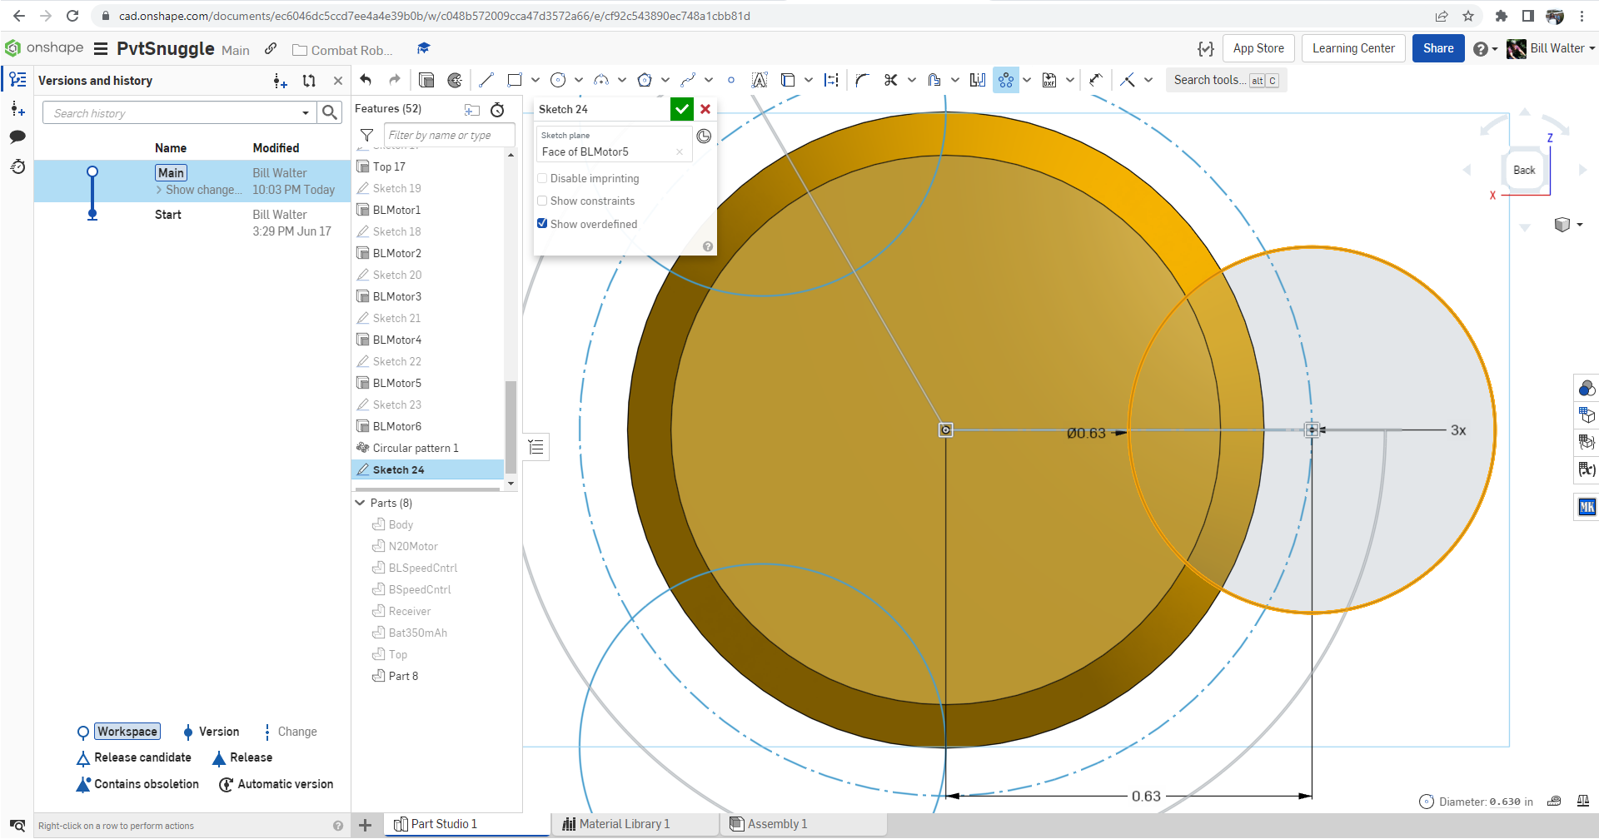Select the Mirror sketch tool
Image resolution: width=1599 pixels, height=839 pixels.
[978, 80]
